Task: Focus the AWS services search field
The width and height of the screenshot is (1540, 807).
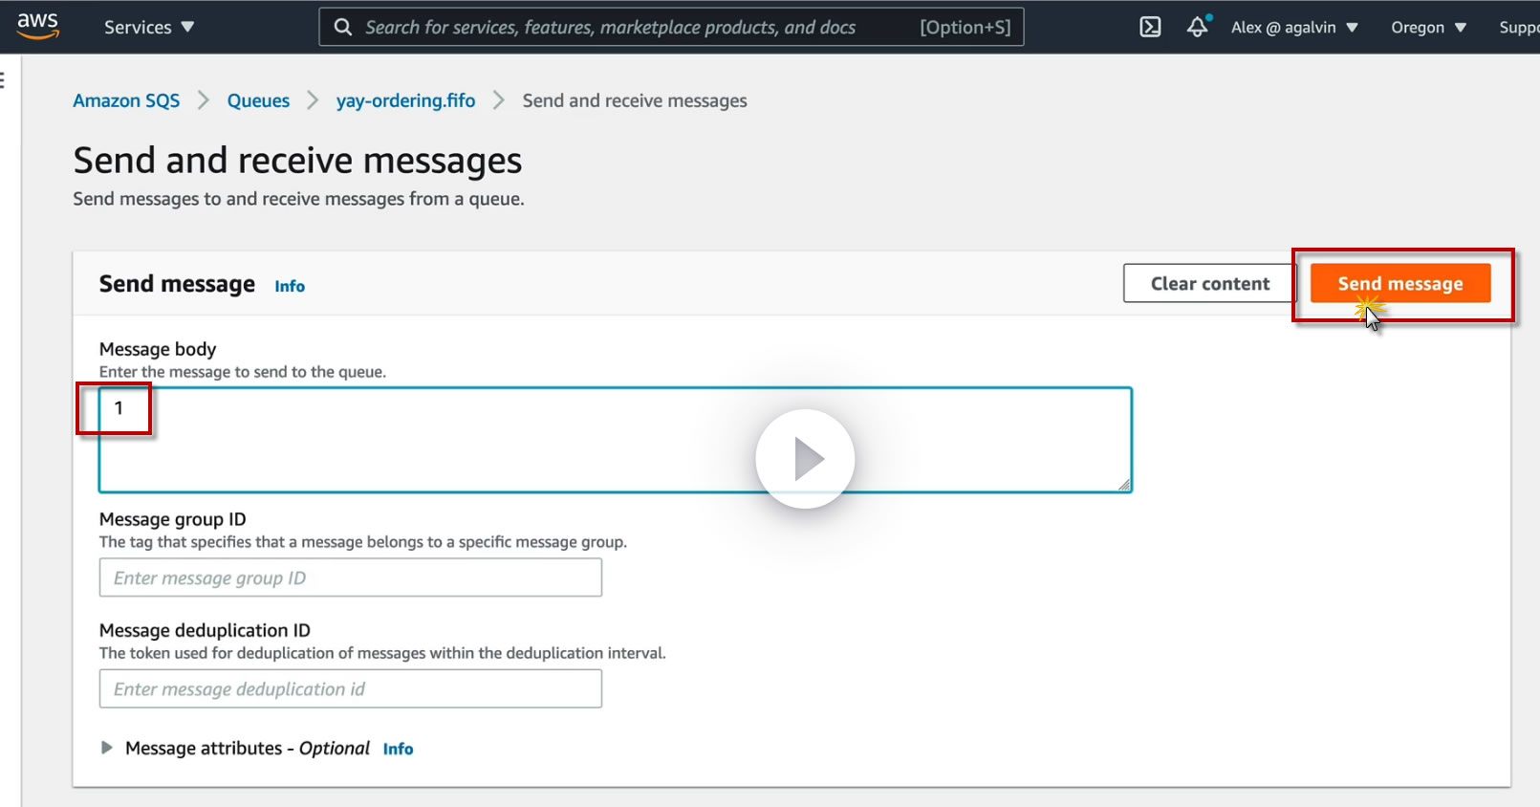Action: [x=671, y=27]
